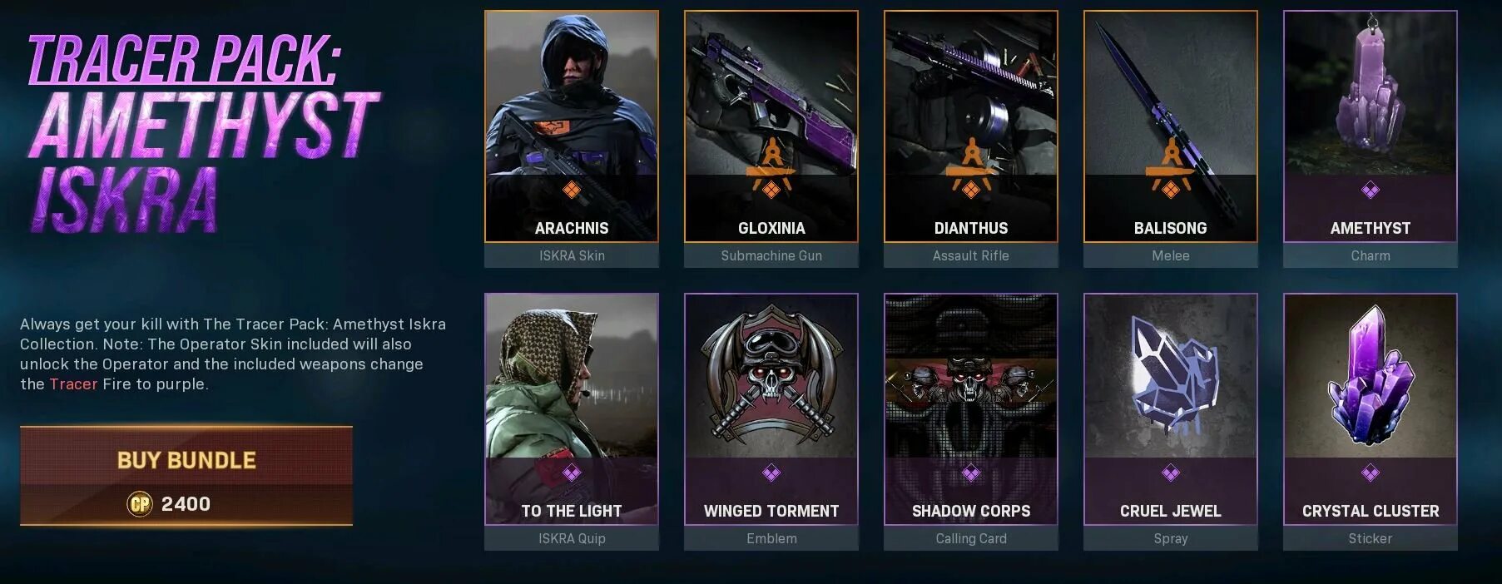Click the red Tracer link in description

pyautogui.click(x=73, y=384)
